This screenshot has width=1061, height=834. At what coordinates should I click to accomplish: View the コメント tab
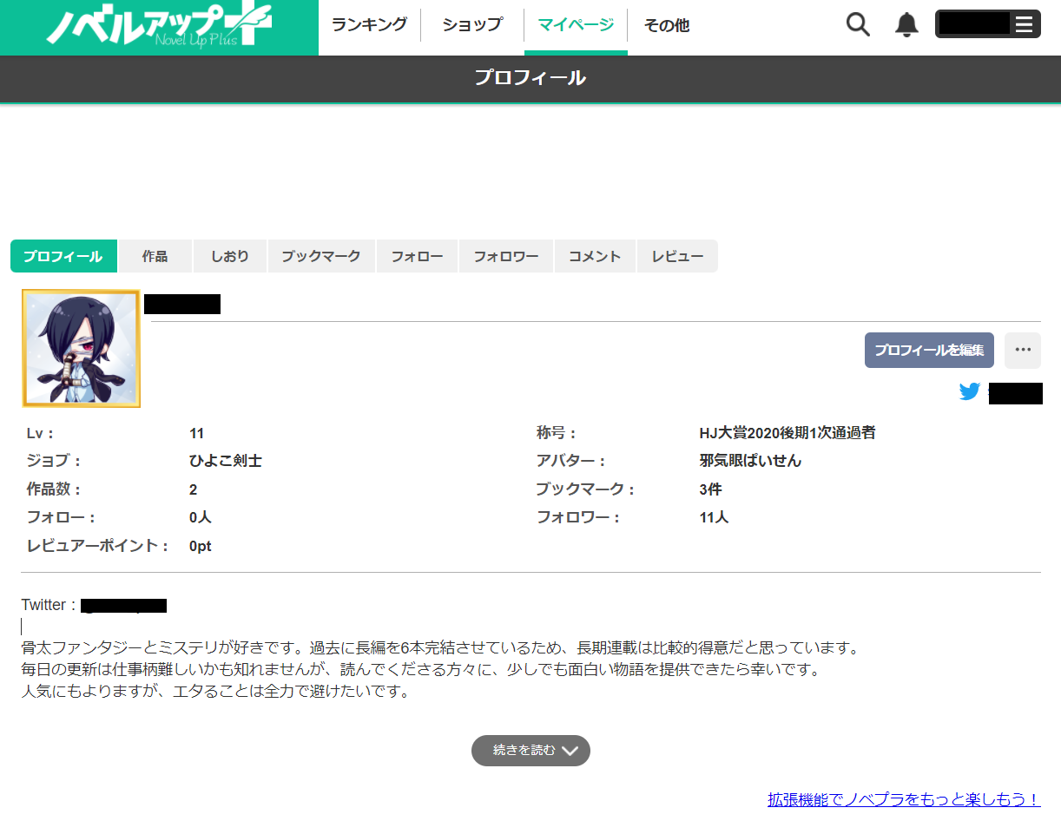595,257
